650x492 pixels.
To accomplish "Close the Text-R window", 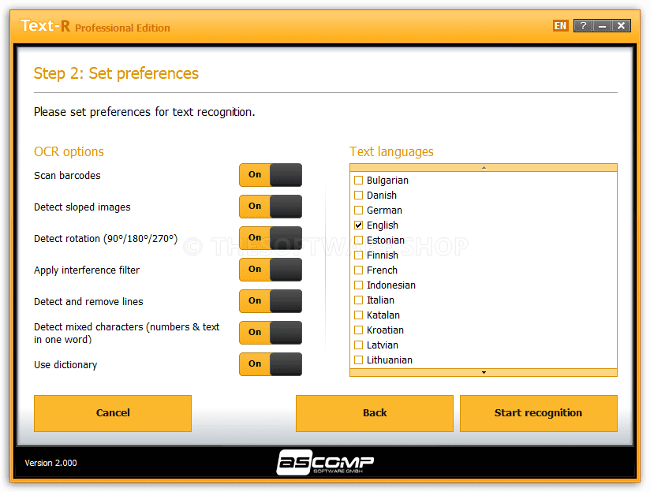I will (x=621, y=26).
